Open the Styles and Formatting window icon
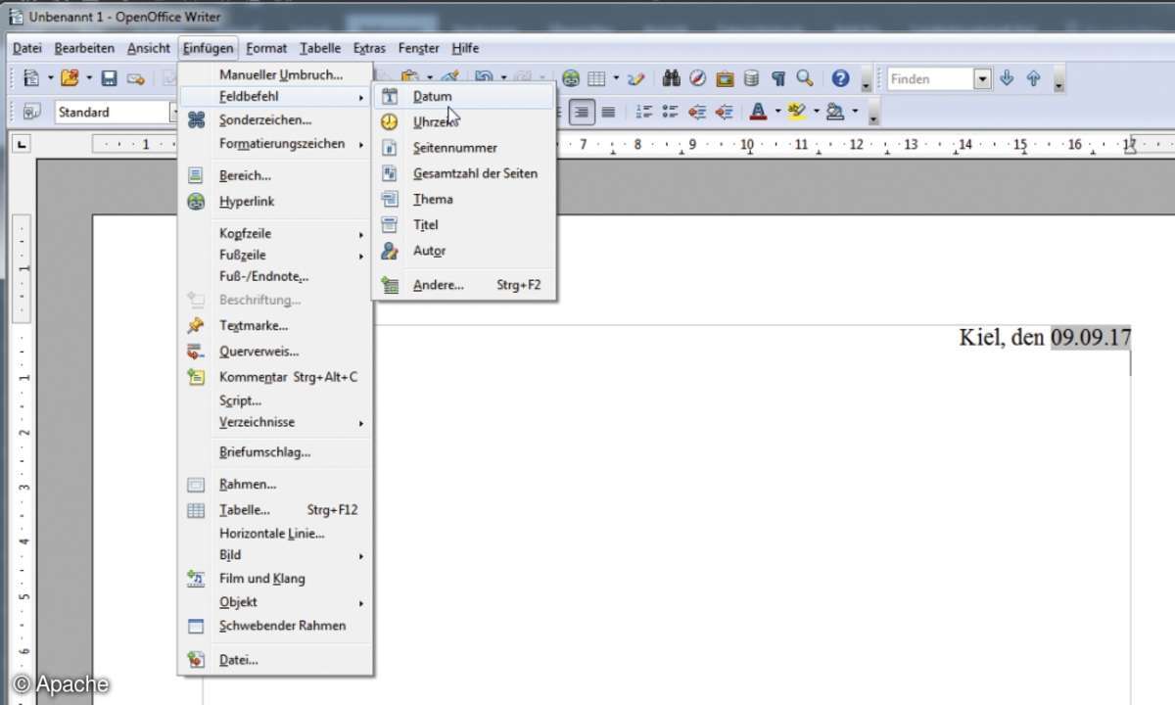The height and width of the screenshot is (705, 1175). (31, 112)
